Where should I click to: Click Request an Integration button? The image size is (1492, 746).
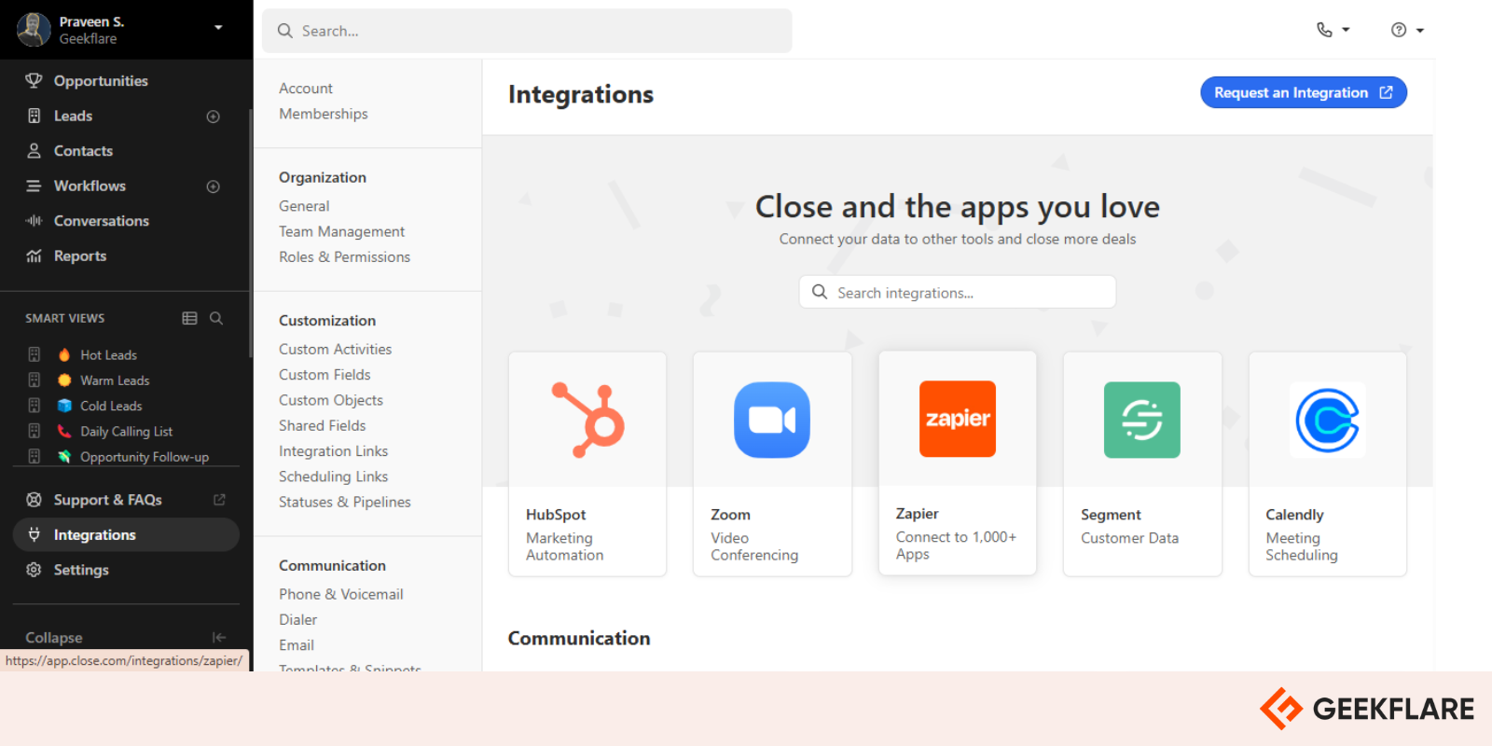point(1303,92)
